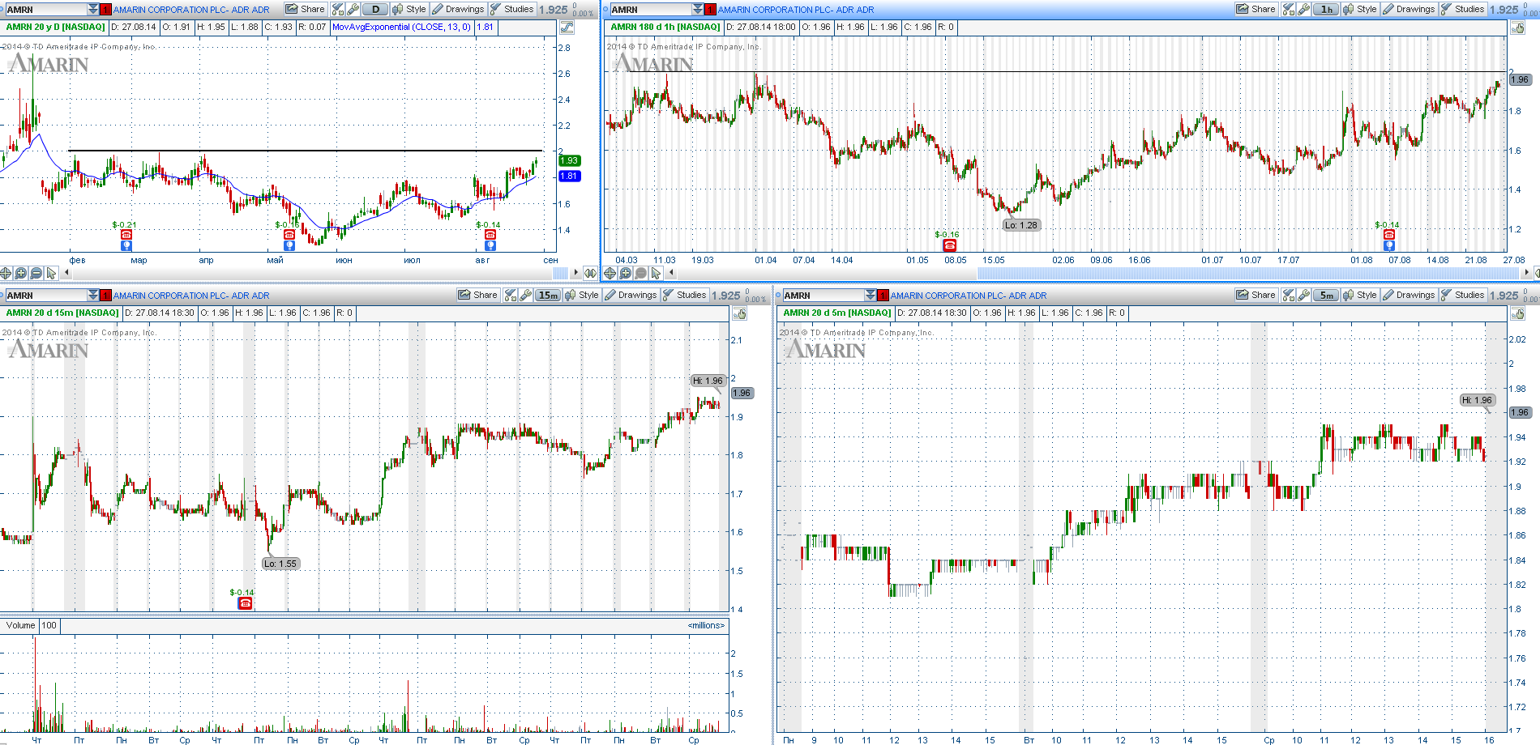The width and height of the screenshot is (1540, 745).
Task: Click the chart mode icon right of the MovAvg label
Action: (567, 27)
